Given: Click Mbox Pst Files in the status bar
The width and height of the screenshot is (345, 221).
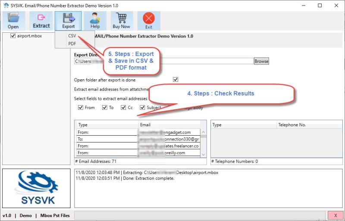Looking at the screenshot, I should coord(55,215).
